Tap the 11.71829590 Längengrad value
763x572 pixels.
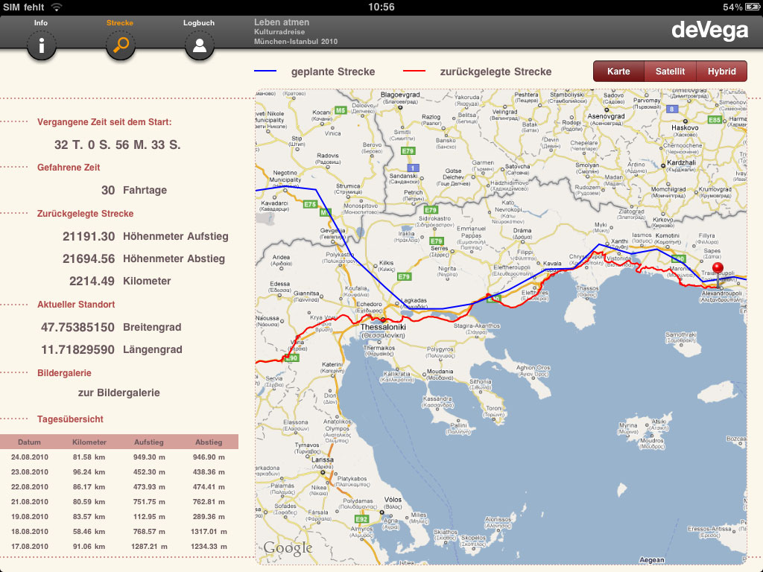tap(77, 350)
